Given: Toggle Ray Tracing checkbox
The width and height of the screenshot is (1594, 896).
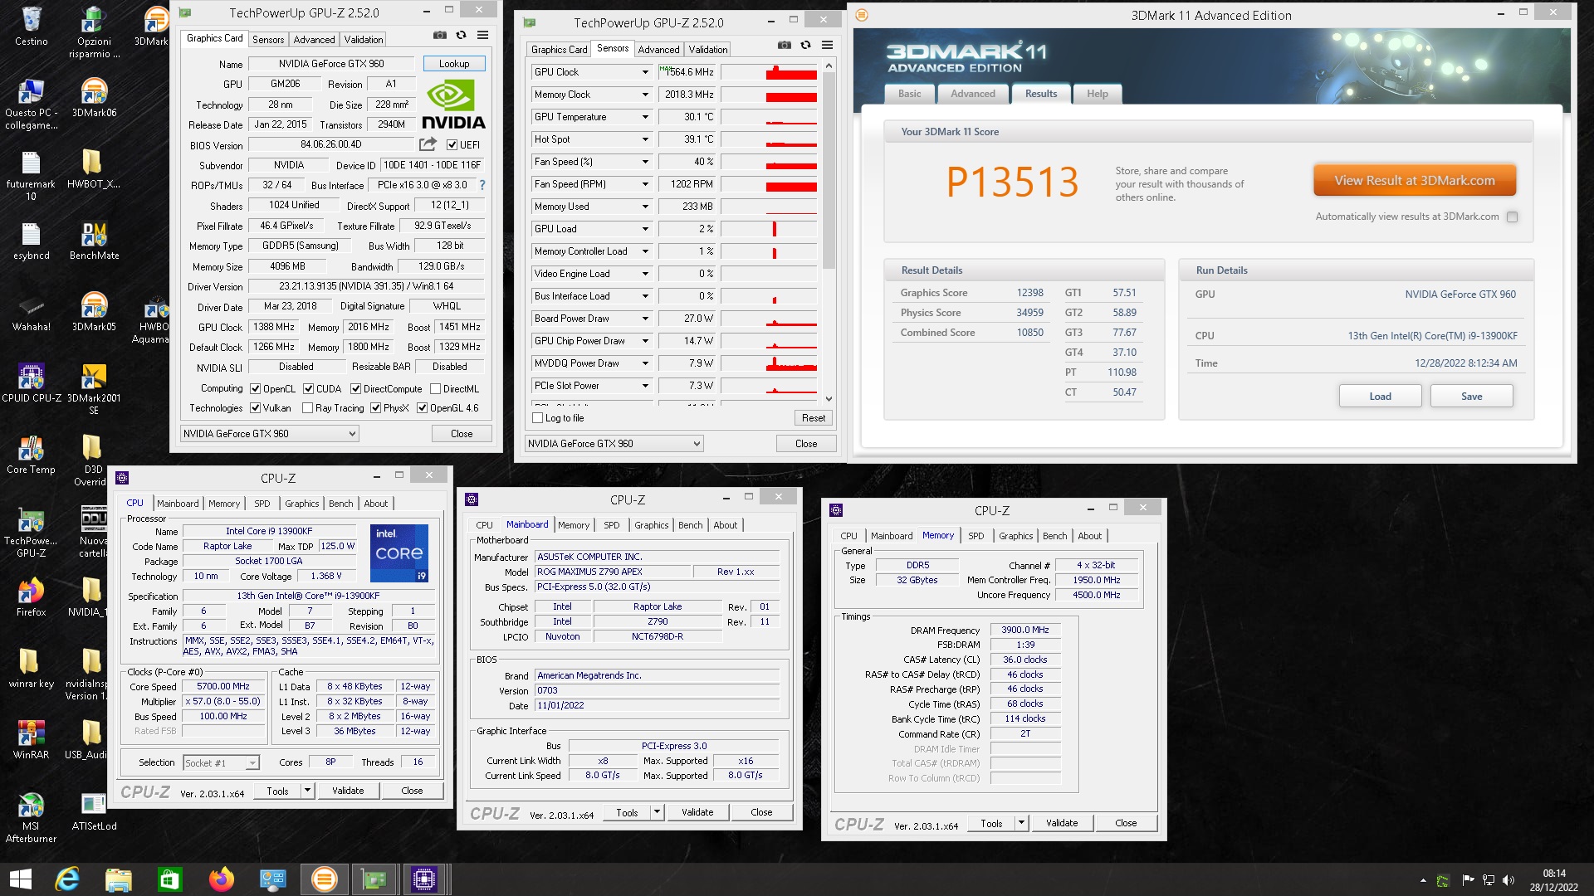Looking at the screenshot, I should click(308, 407).
